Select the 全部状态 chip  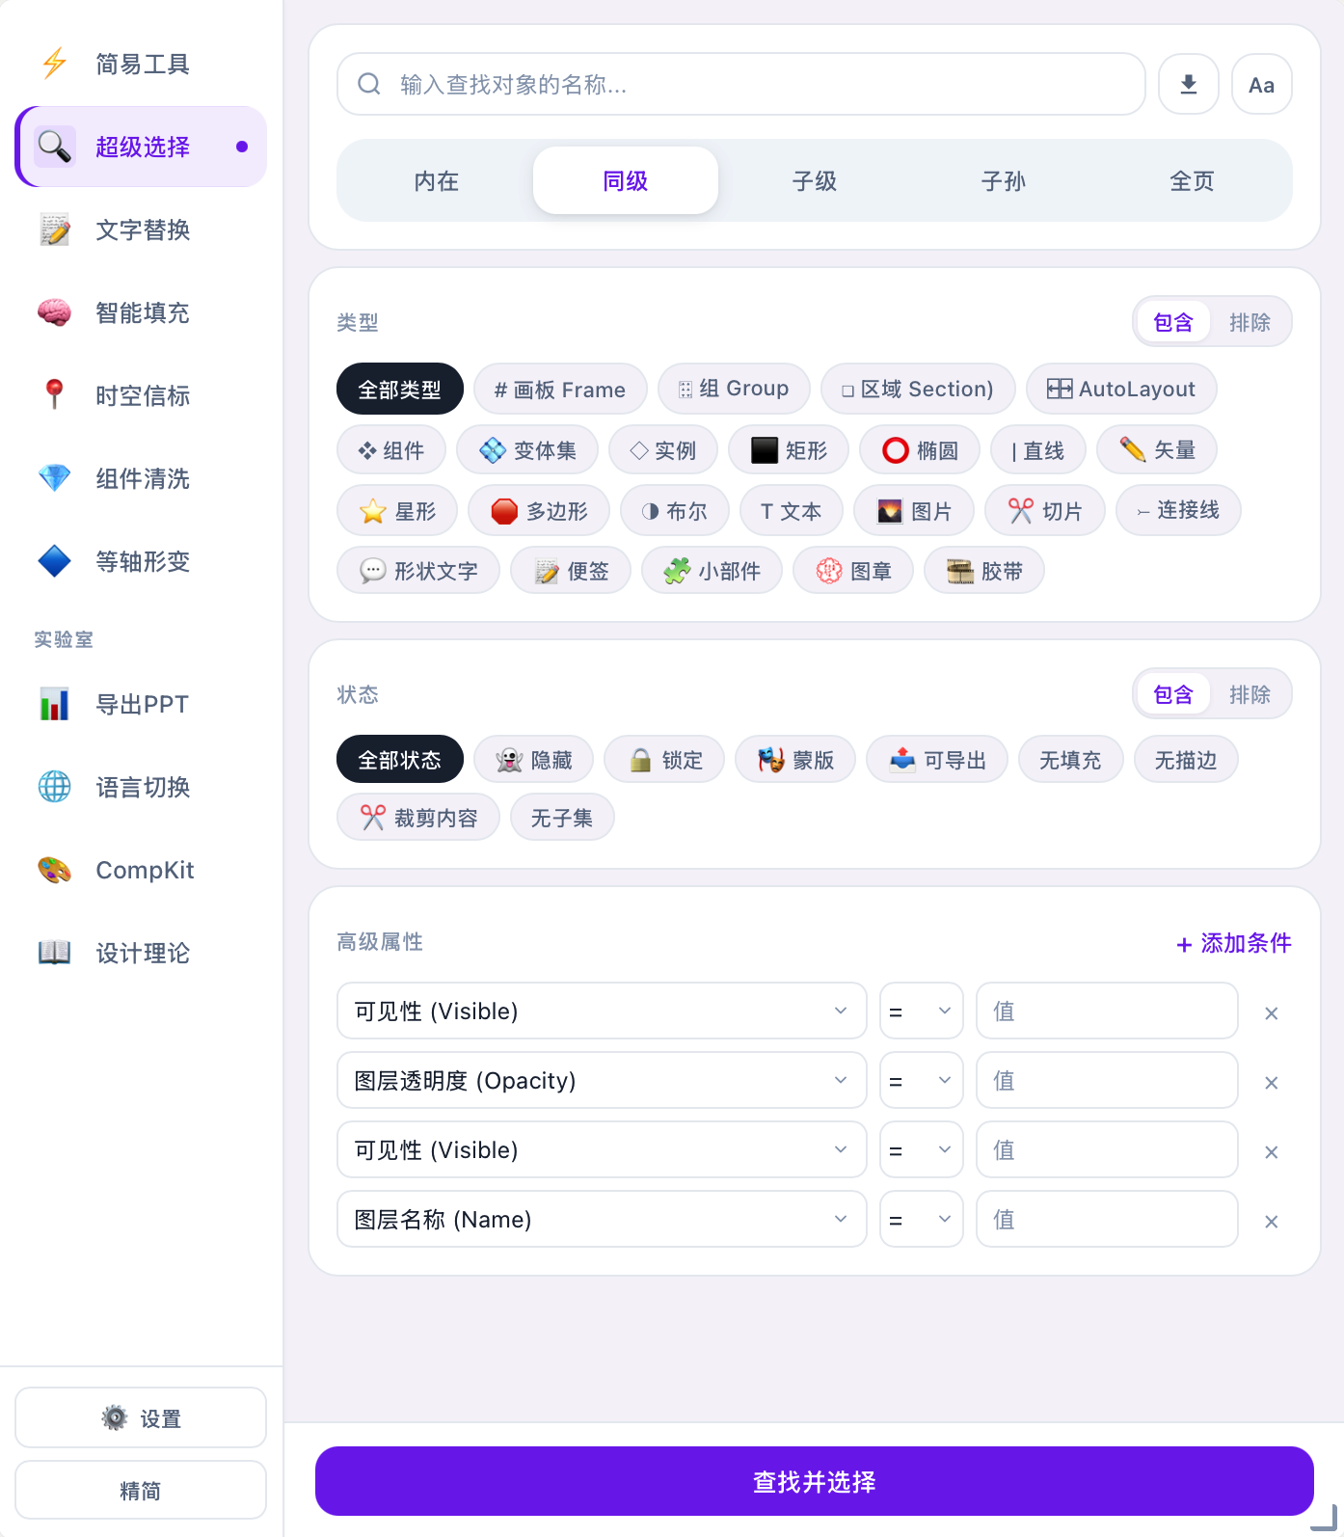[x=400, y=760]
